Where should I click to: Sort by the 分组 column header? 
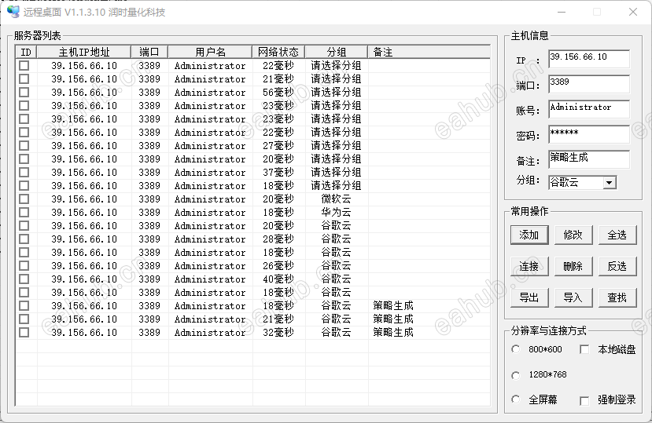coord(337,52)
